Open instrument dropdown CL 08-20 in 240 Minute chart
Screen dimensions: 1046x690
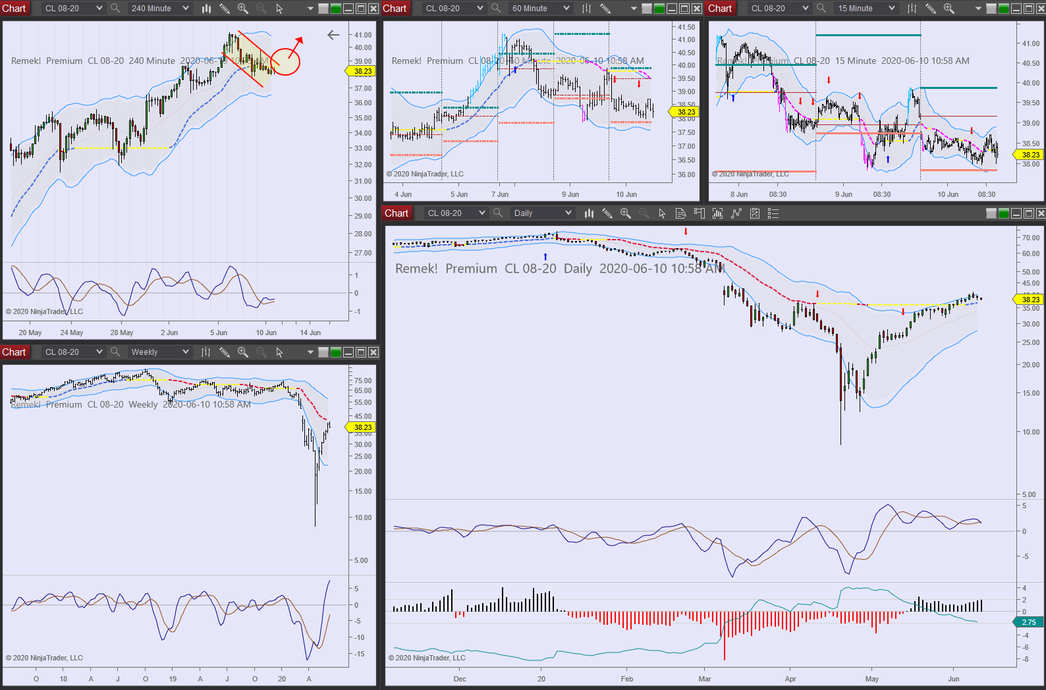(x=73, y=9)
